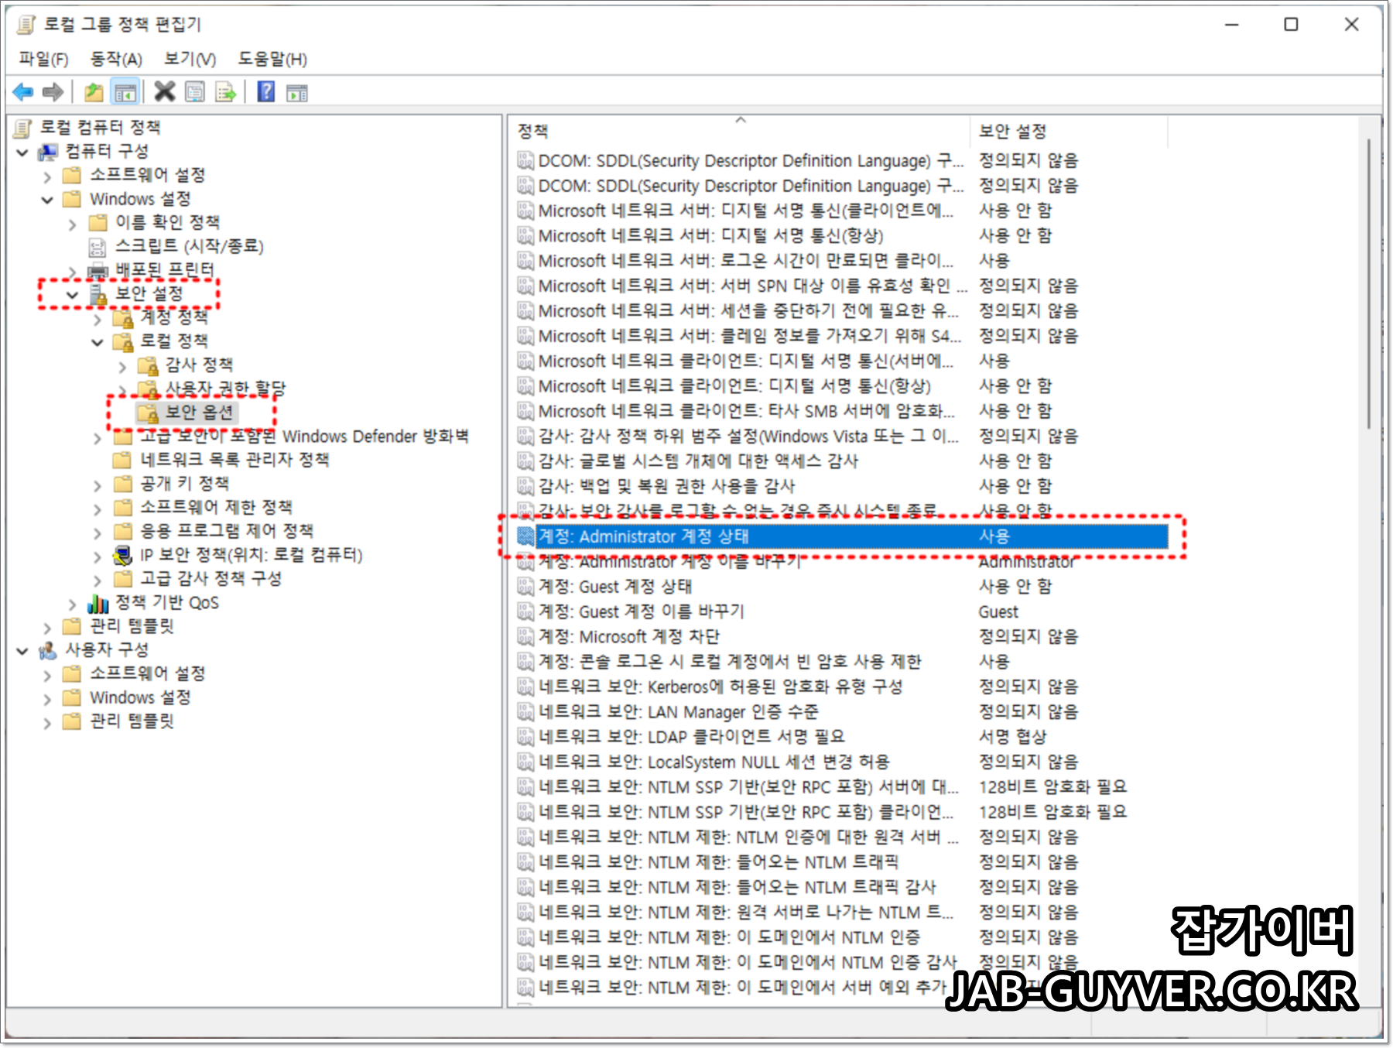Expand the 계정 정책 tree node
The height and width of the screenshot is (1048, 1393).
(x=98, y=319)
